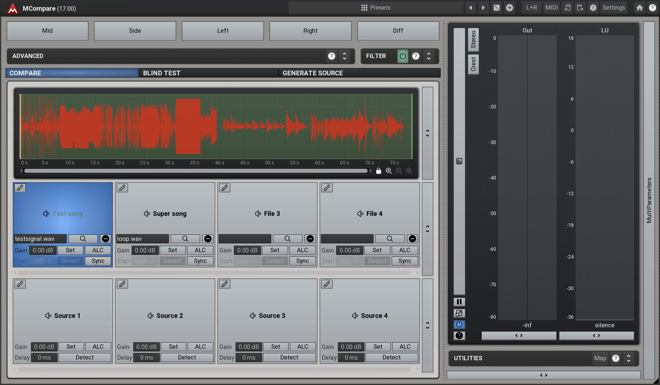Click the home icon in the title bar
Image resolution: width=660 pixels, height=385 pixels.
640,8
